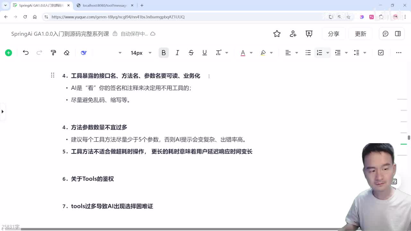Click the vertical scrollbar thumb
411x231 pixels.
[x=409, y=138]
